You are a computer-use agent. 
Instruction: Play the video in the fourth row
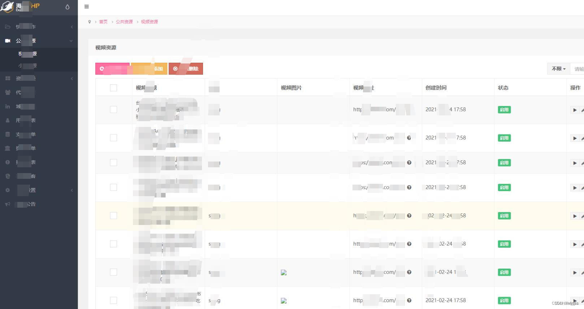[x=575, y=188]
